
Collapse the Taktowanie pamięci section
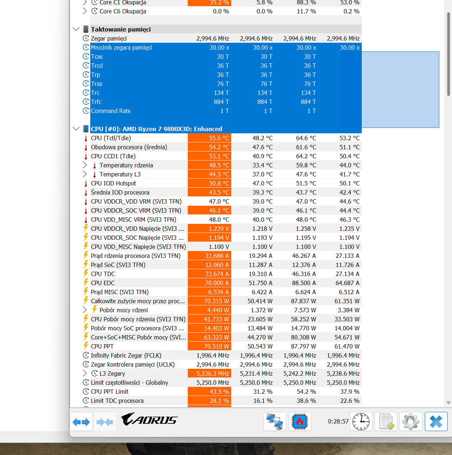pos(76,29)
